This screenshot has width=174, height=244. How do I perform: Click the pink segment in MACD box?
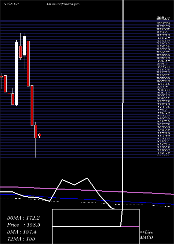(x=130, y=227)
